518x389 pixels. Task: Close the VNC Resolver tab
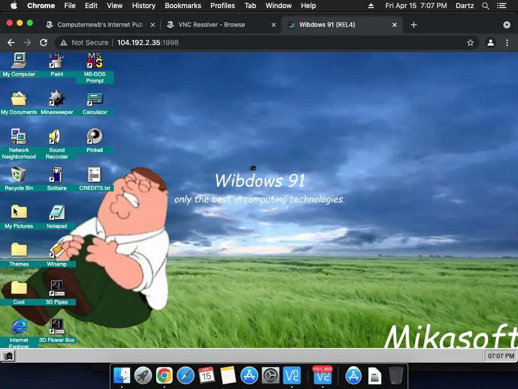click(274, 25)
